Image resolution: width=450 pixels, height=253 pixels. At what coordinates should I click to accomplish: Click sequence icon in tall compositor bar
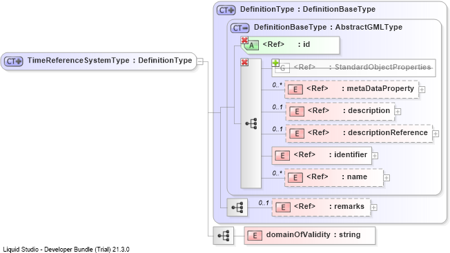pos(251,123)
